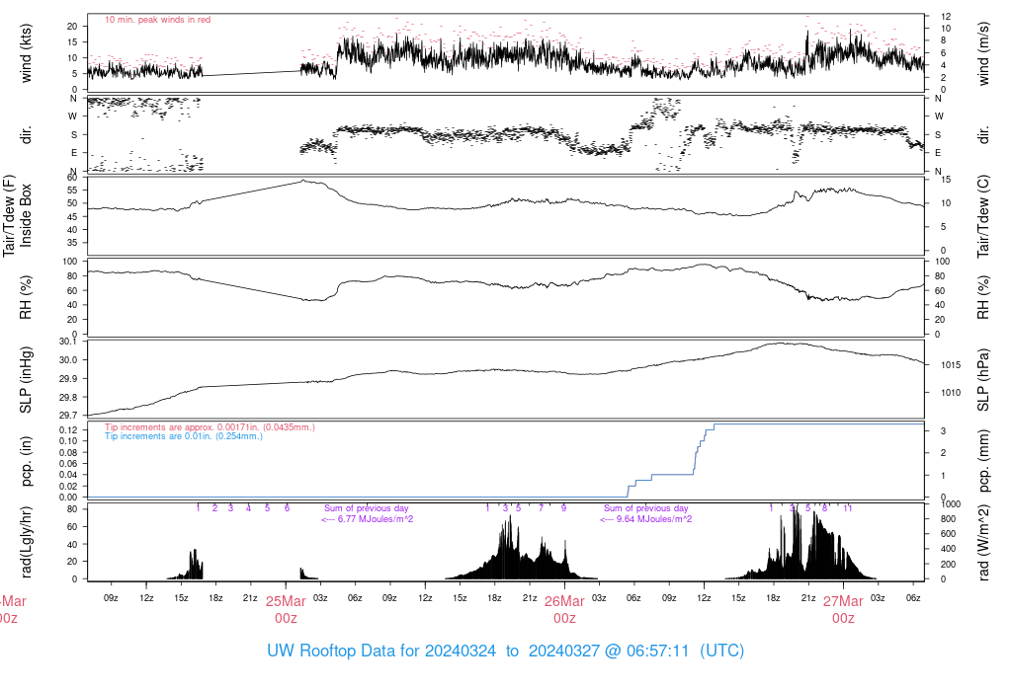This screenshot has width=1012, height=691.
Task: Select the purple hour marker '9'
Action: coord(563,508)
